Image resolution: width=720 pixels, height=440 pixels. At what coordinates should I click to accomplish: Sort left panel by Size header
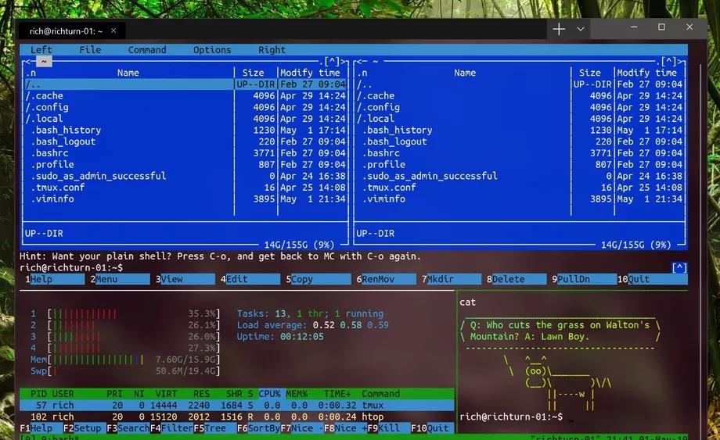click(x=253, y=73)
